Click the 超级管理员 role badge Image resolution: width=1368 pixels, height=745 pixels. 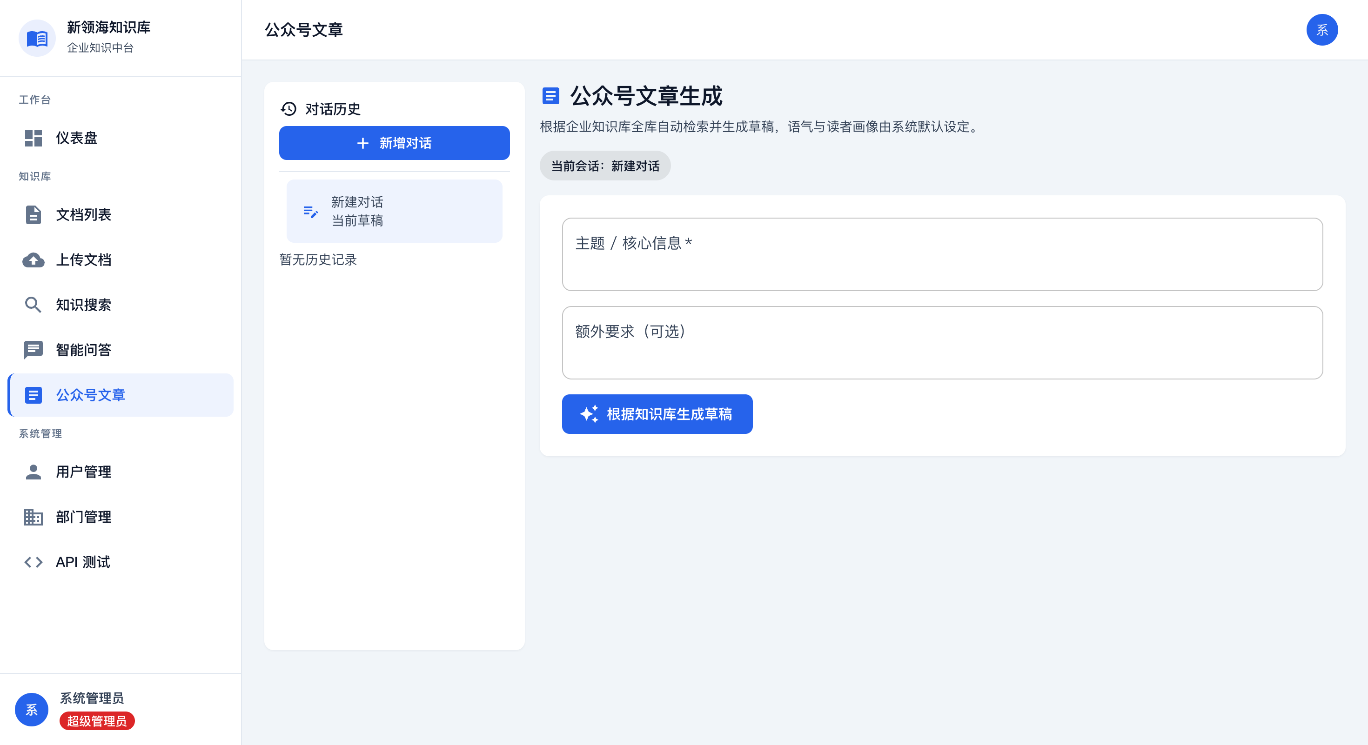[x=97, y=722]
